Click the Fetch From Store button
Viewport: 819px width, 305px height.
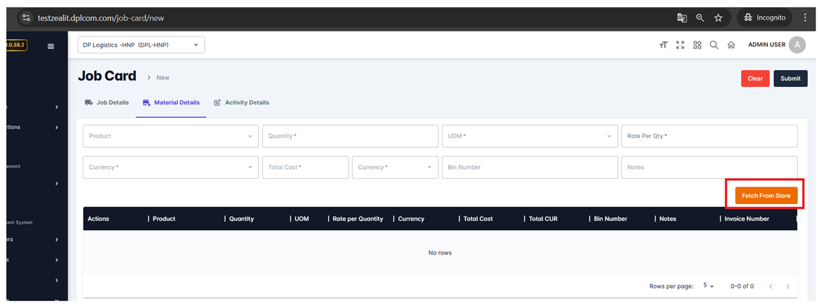[x=766, y=196]
